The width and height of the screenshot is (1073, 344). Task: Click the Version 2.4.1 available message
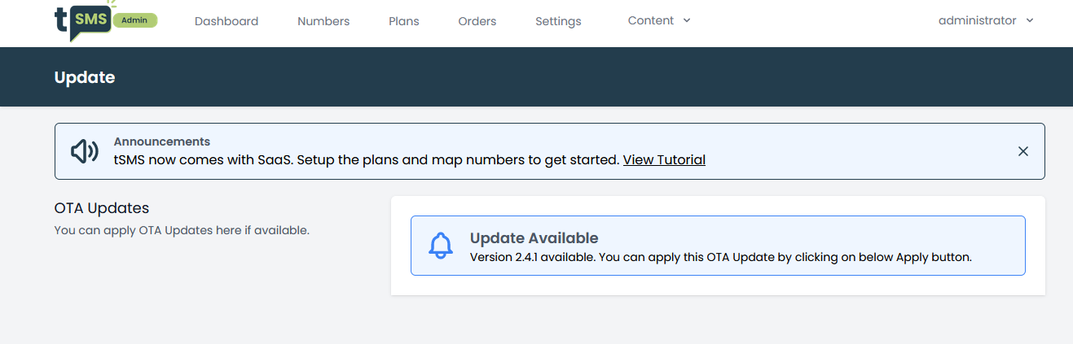(721, 257)
